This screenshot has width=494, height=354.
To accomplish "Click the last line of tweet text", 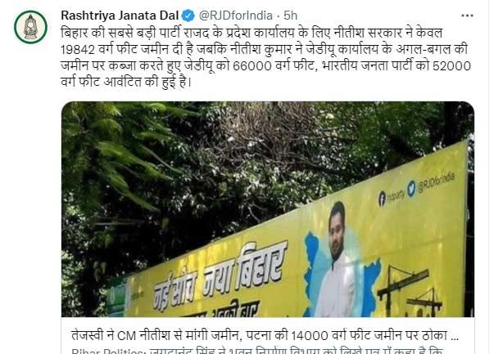I will [x=126, y=83].
